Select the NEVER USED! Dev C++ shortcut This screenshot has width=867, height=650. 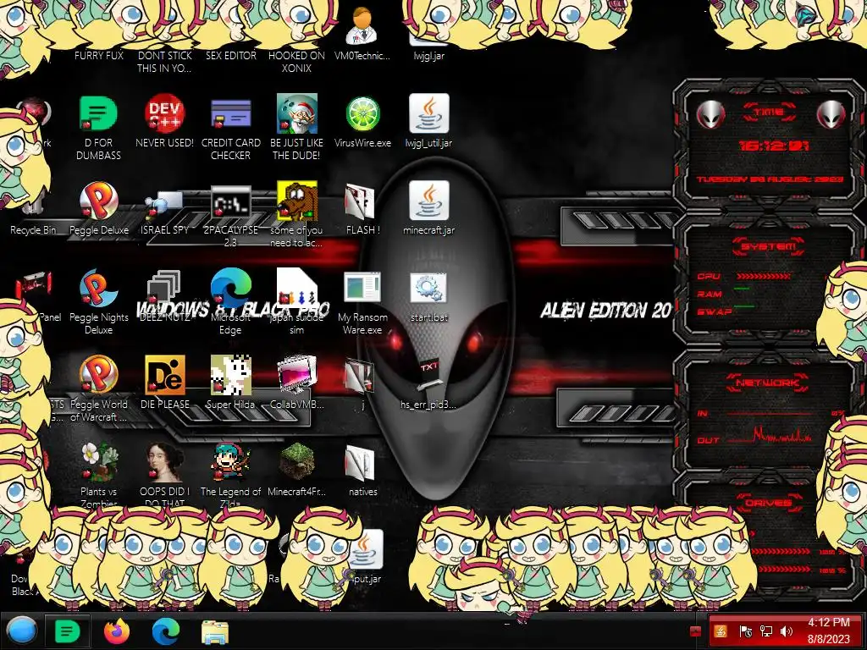click(164, 122)
